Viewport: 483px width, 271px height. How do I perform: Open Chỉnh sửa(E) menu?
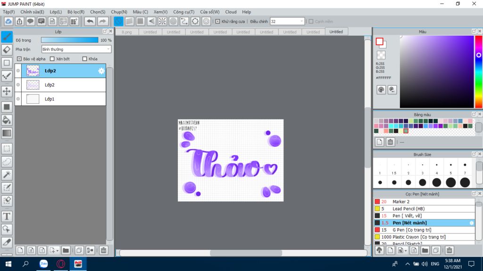coord(33,12)
